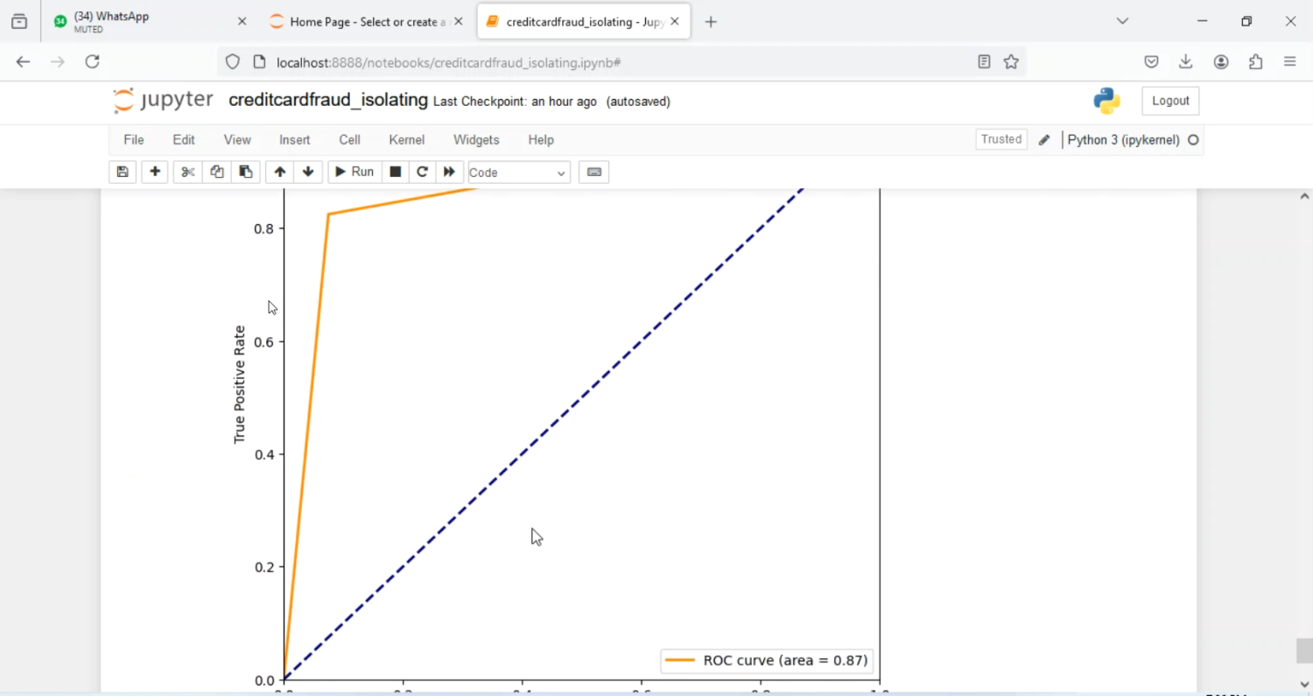
Task: Restart the kernel icon
Action: point(422,172)
